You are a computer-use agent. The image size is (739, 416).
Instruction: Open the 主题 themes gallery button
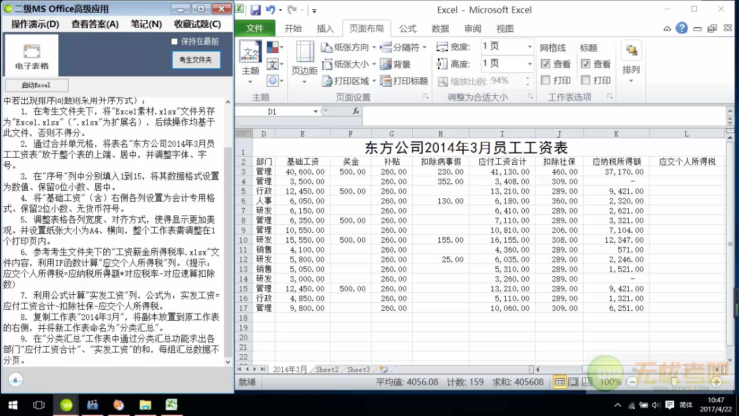click(x=251, y=62)
